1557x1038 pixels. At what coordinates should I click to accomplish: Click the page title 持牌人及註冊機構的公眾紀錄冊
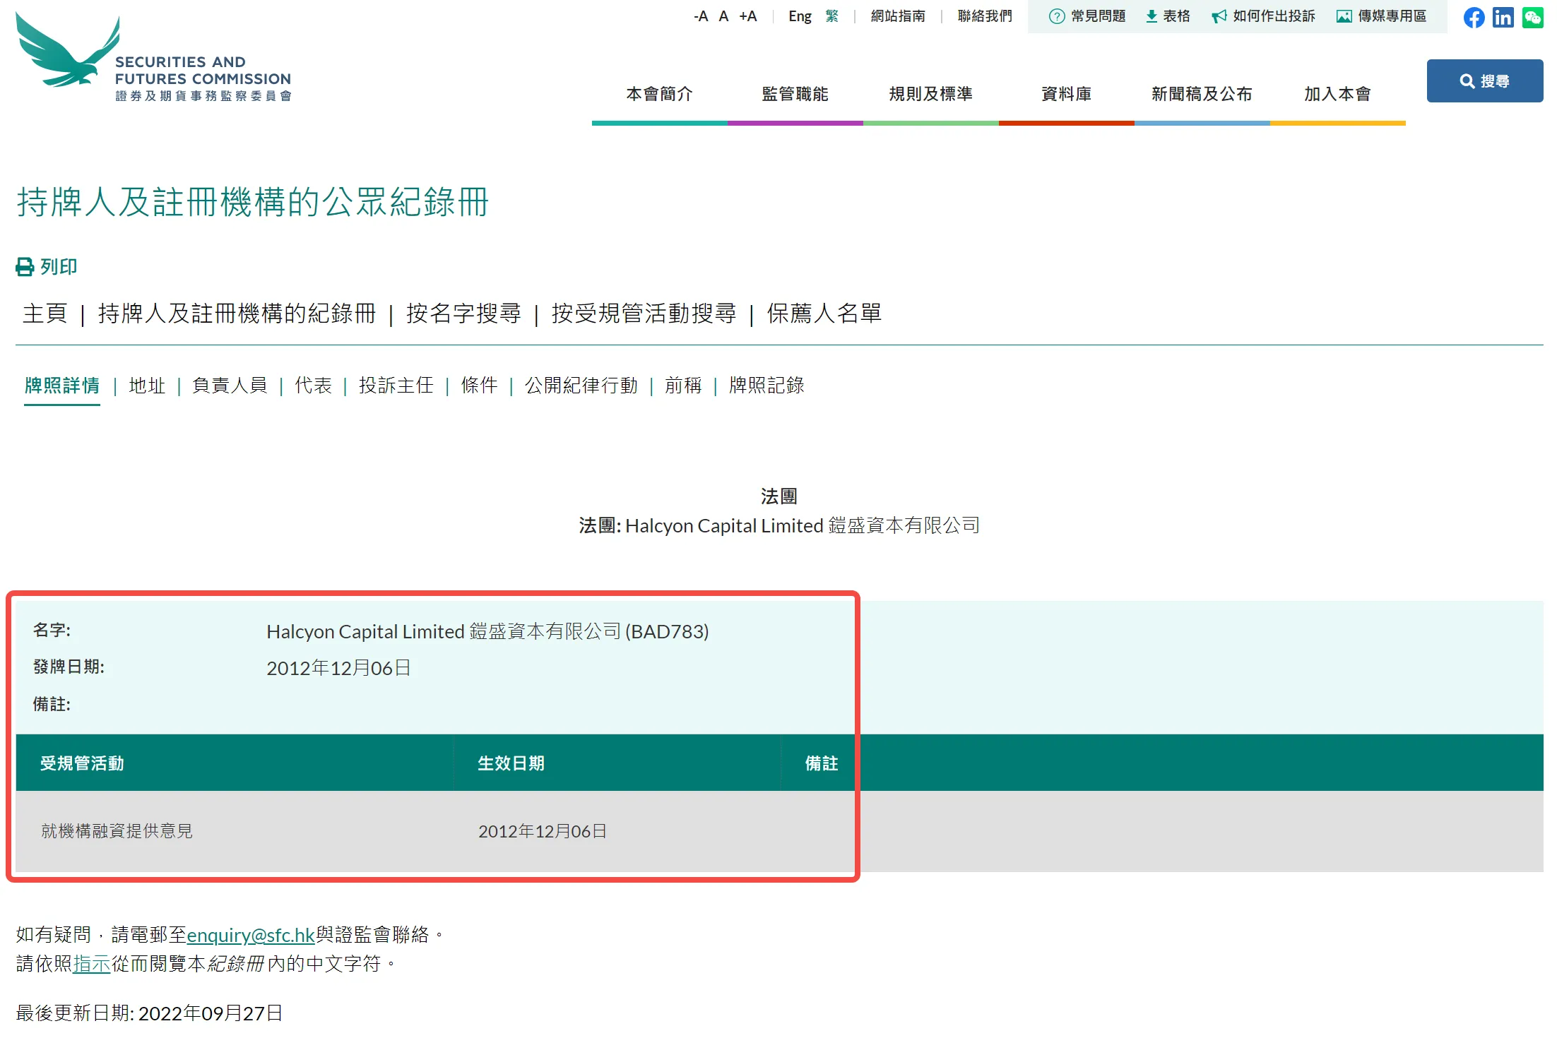tap(252, 202)
